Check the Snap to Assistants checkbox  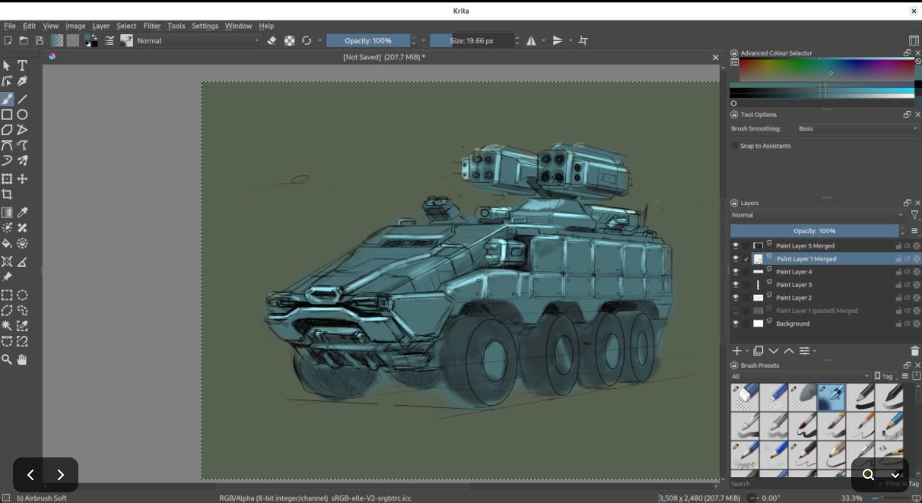(x=735, y=146)
